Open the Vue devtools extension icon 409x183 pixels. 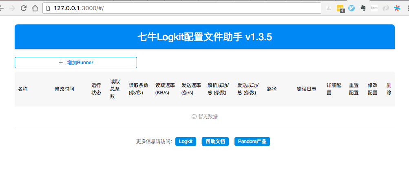352,8
